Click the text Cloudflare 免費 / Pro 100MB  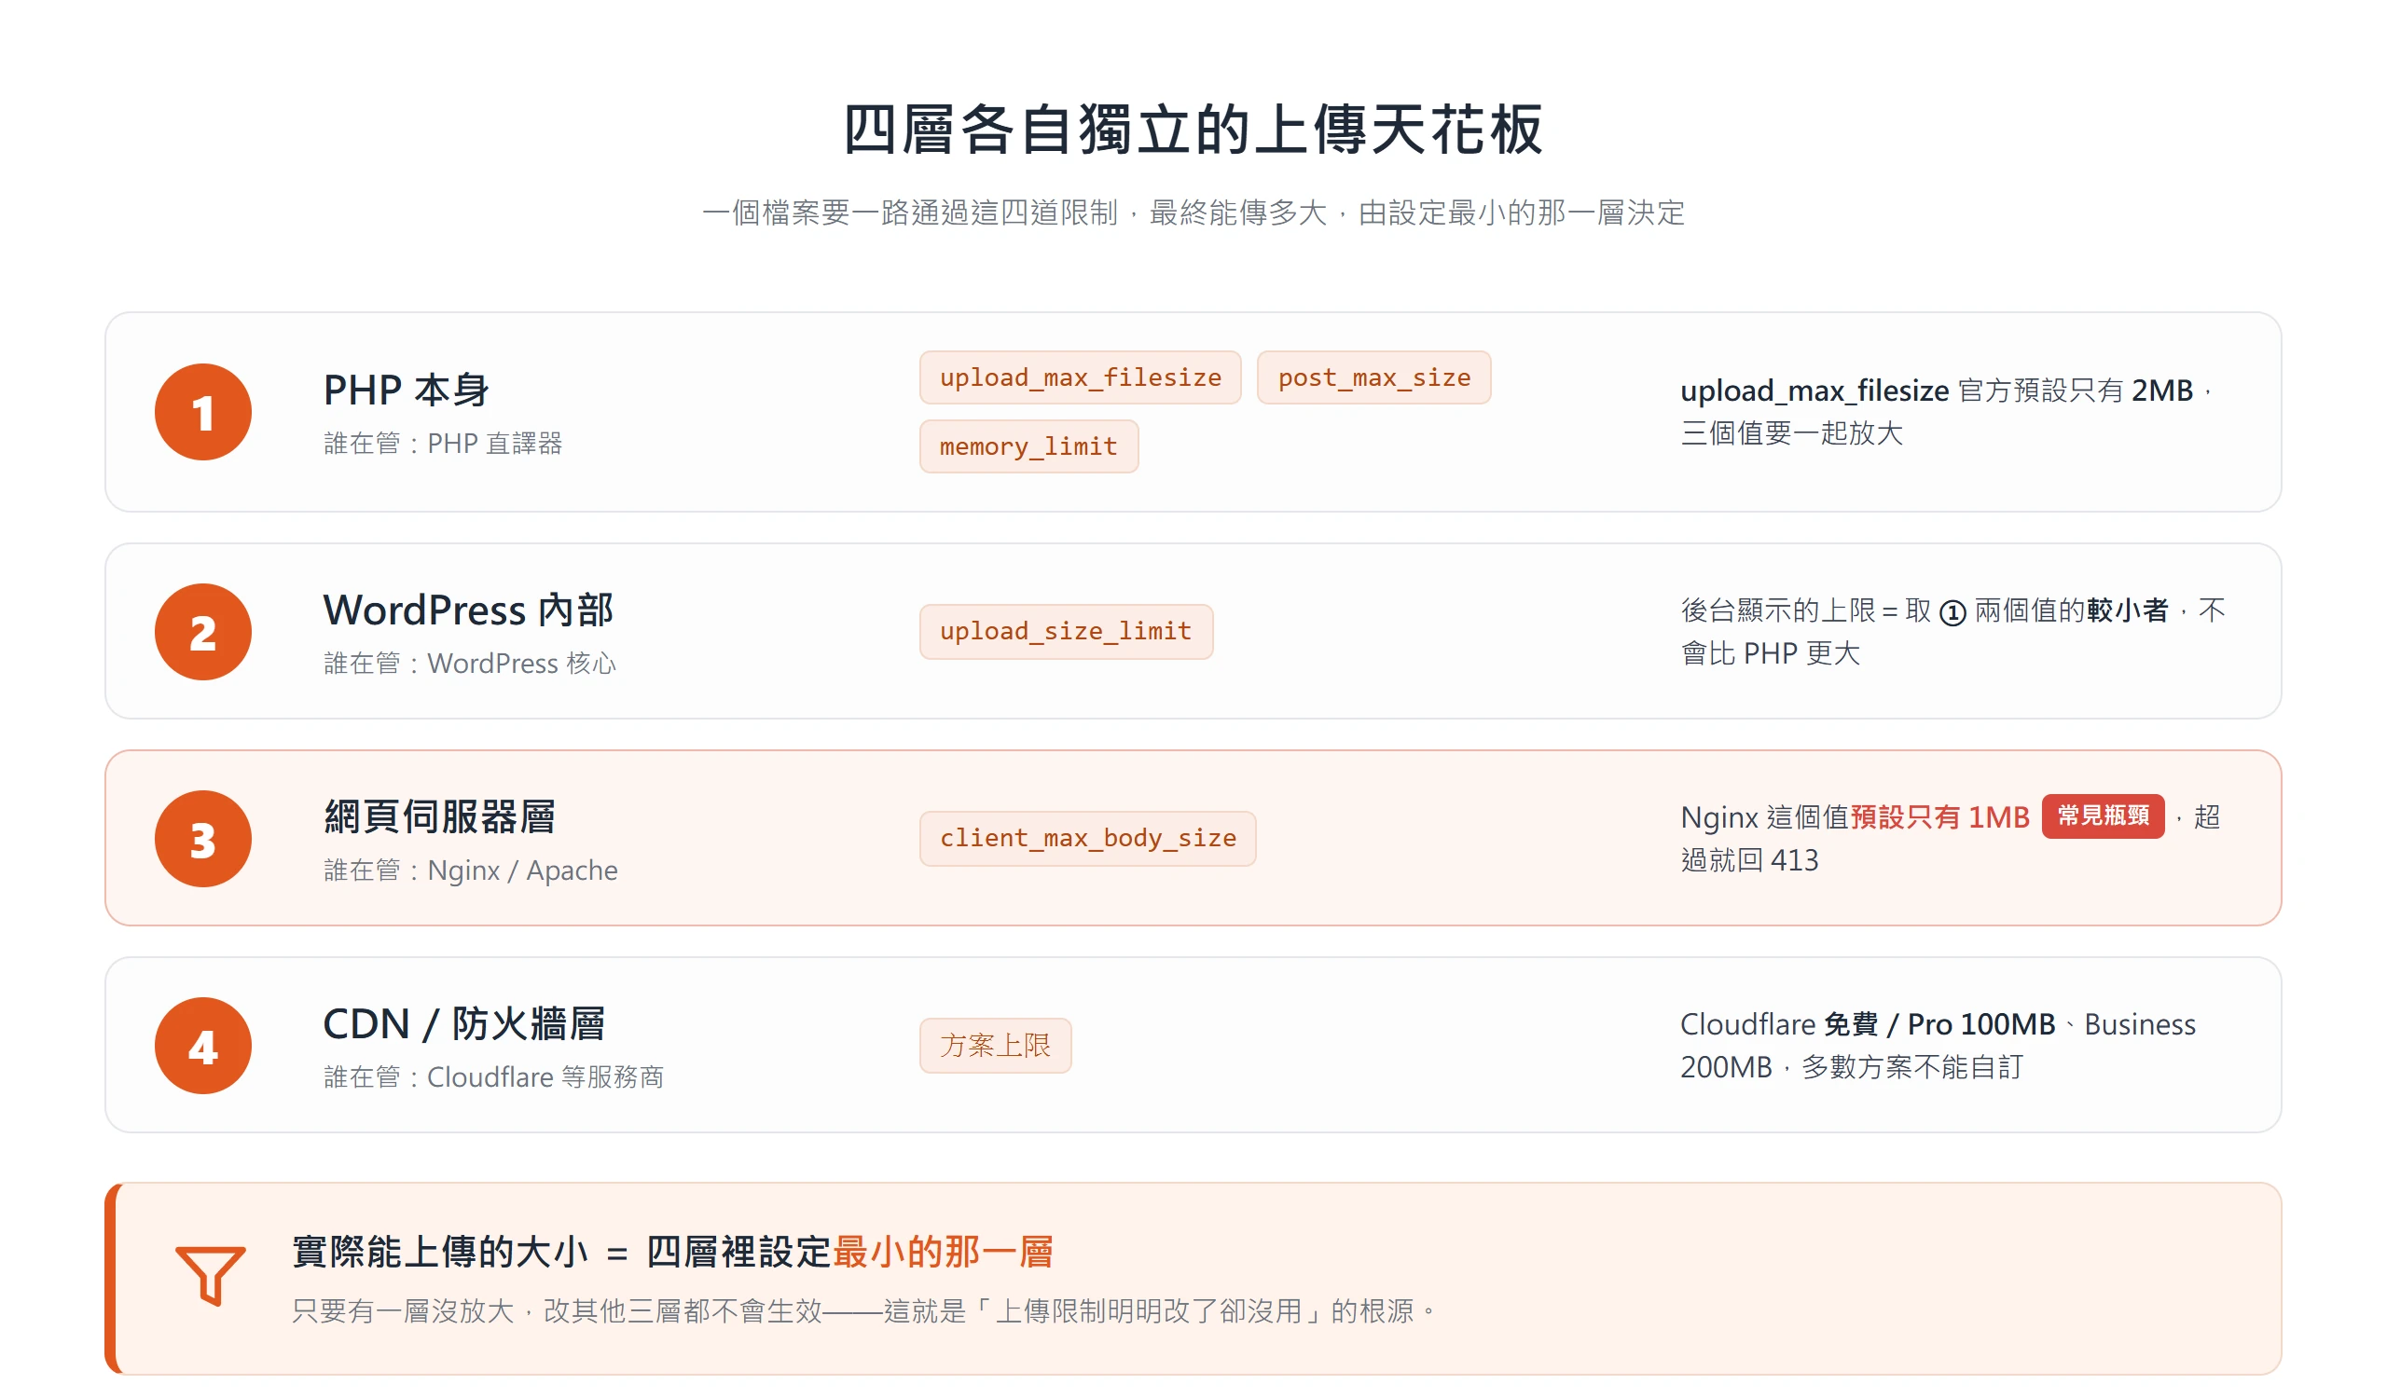pyautogui.click(x=1868, y=1025)
